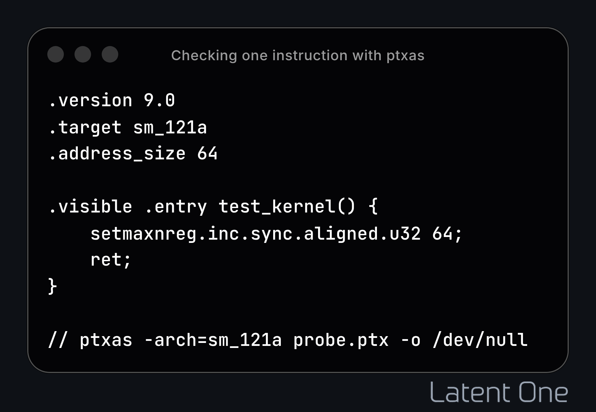Click the ".visible .entry test_kernel() {" line

(213, 206)
